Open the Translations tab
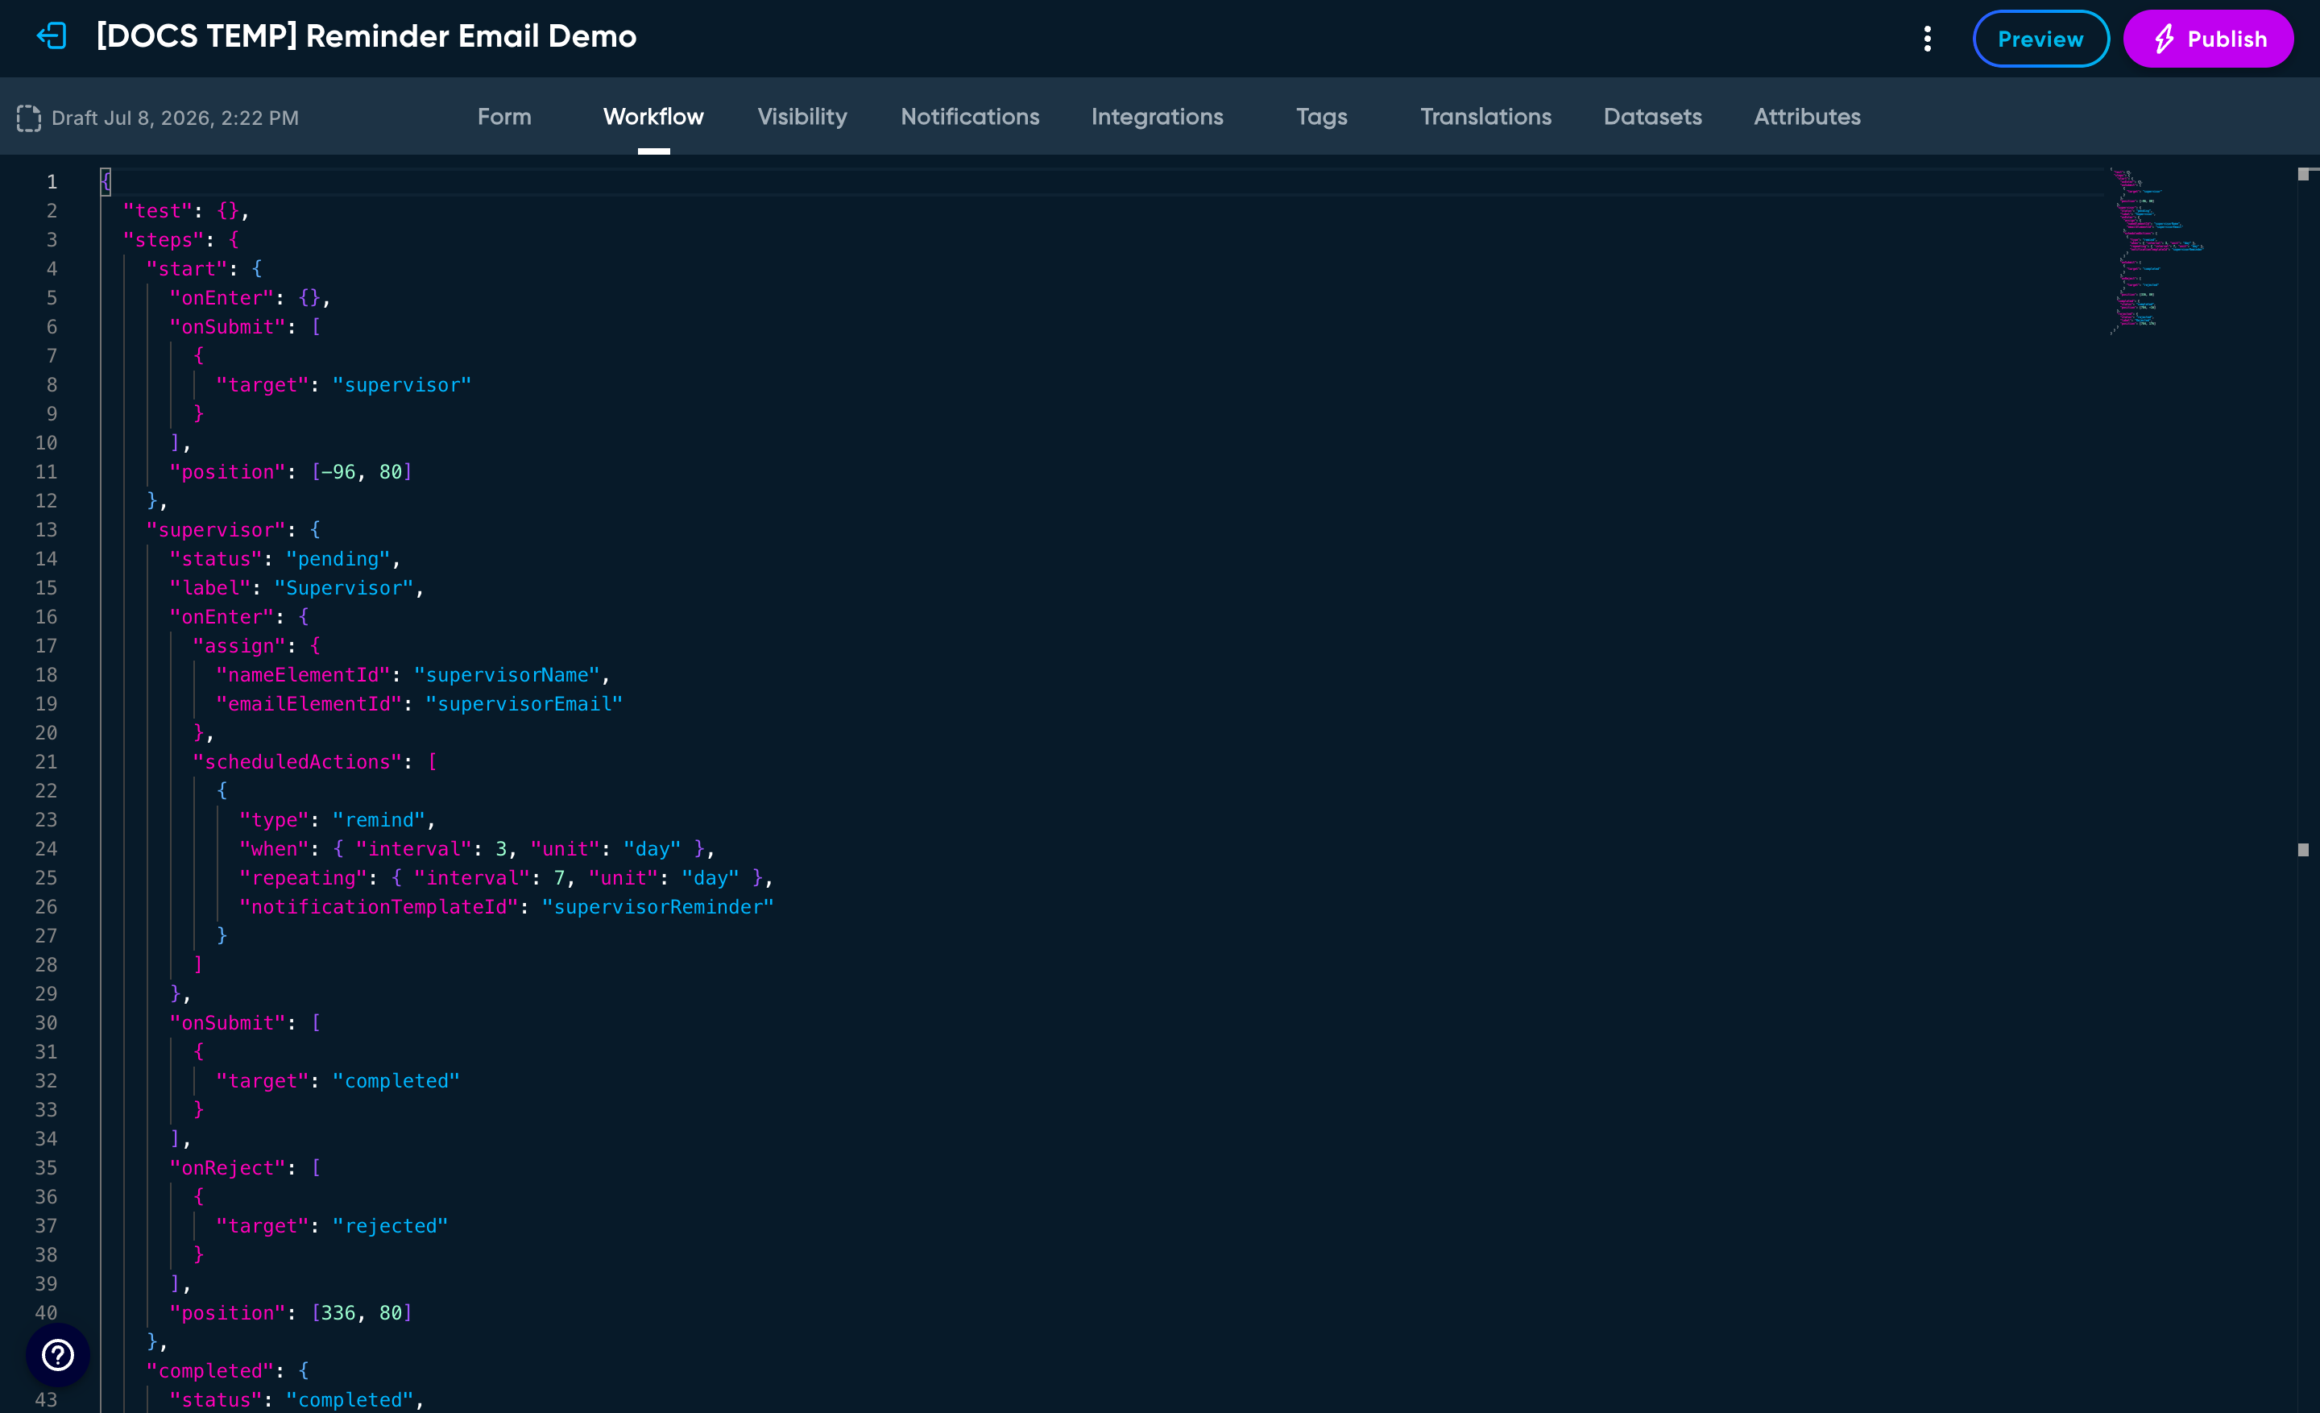 1485,117
